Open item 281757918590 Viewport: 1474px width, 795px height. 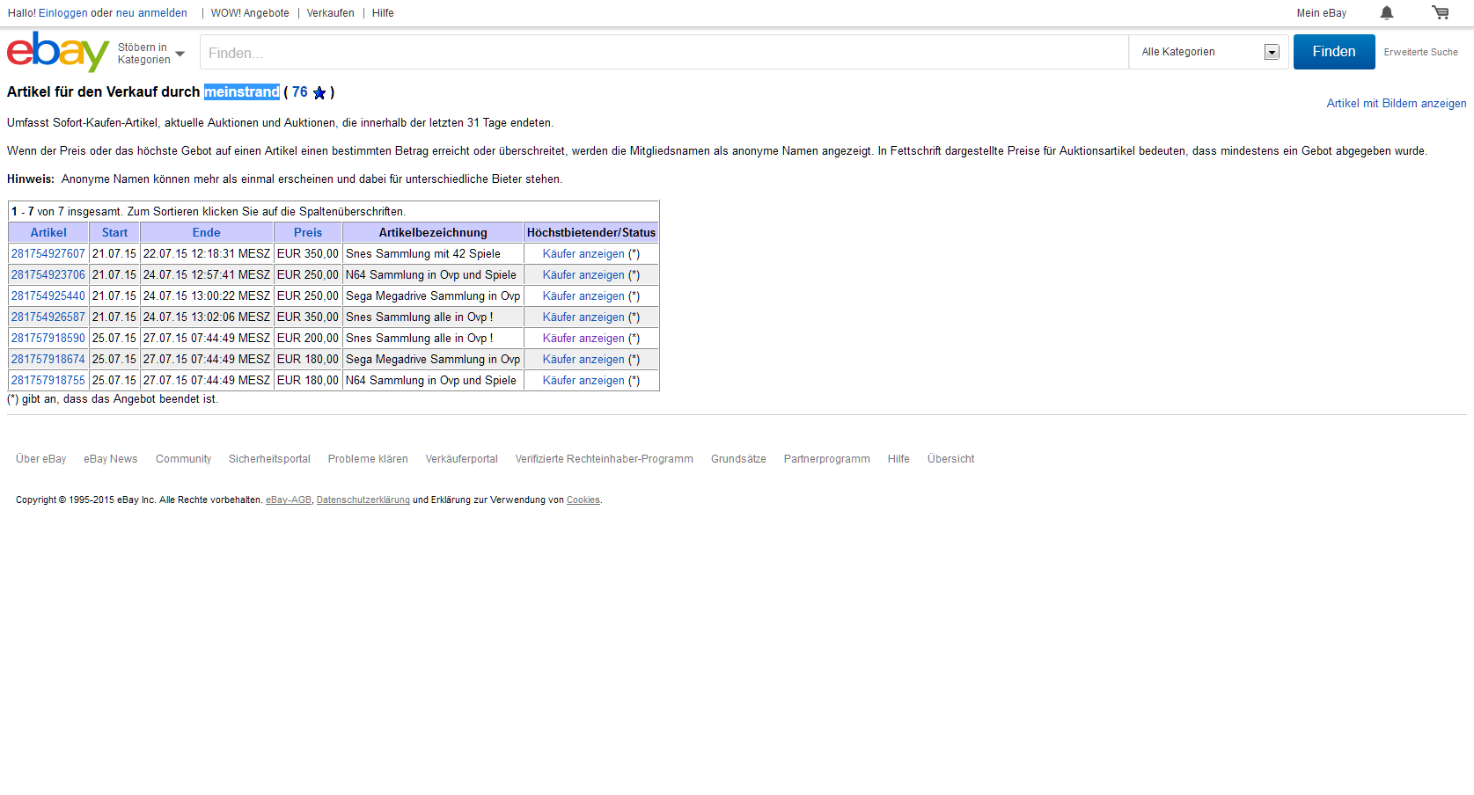coord(48,338)
